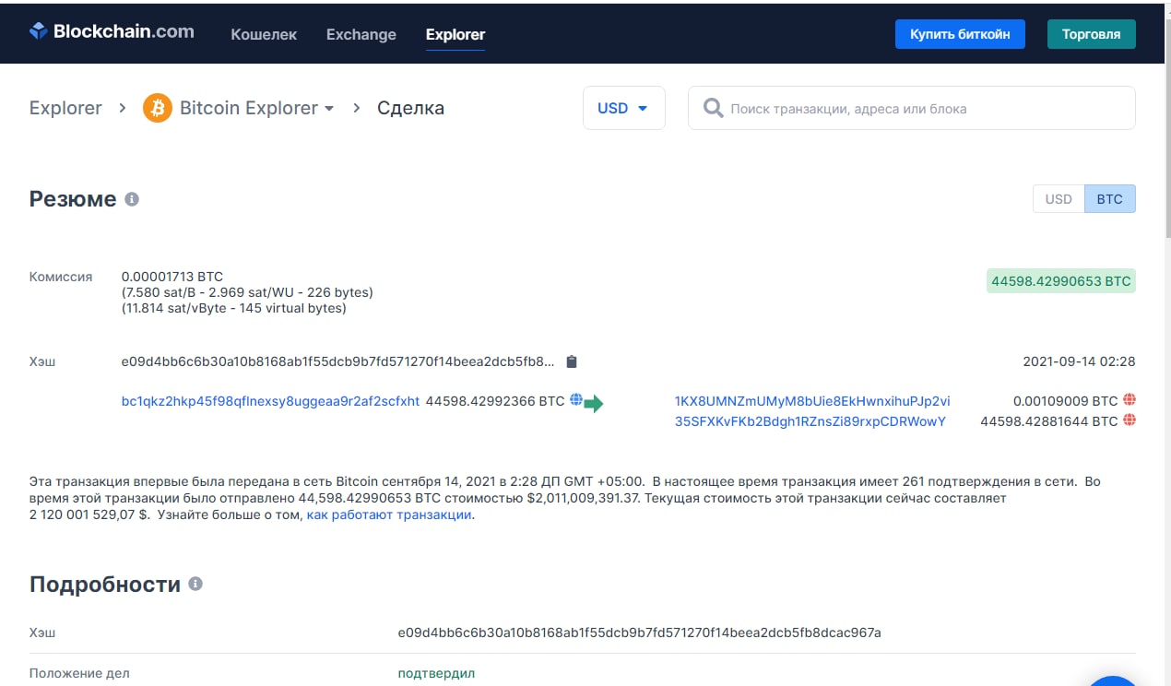Click the info icon beside Подробности

195,585
